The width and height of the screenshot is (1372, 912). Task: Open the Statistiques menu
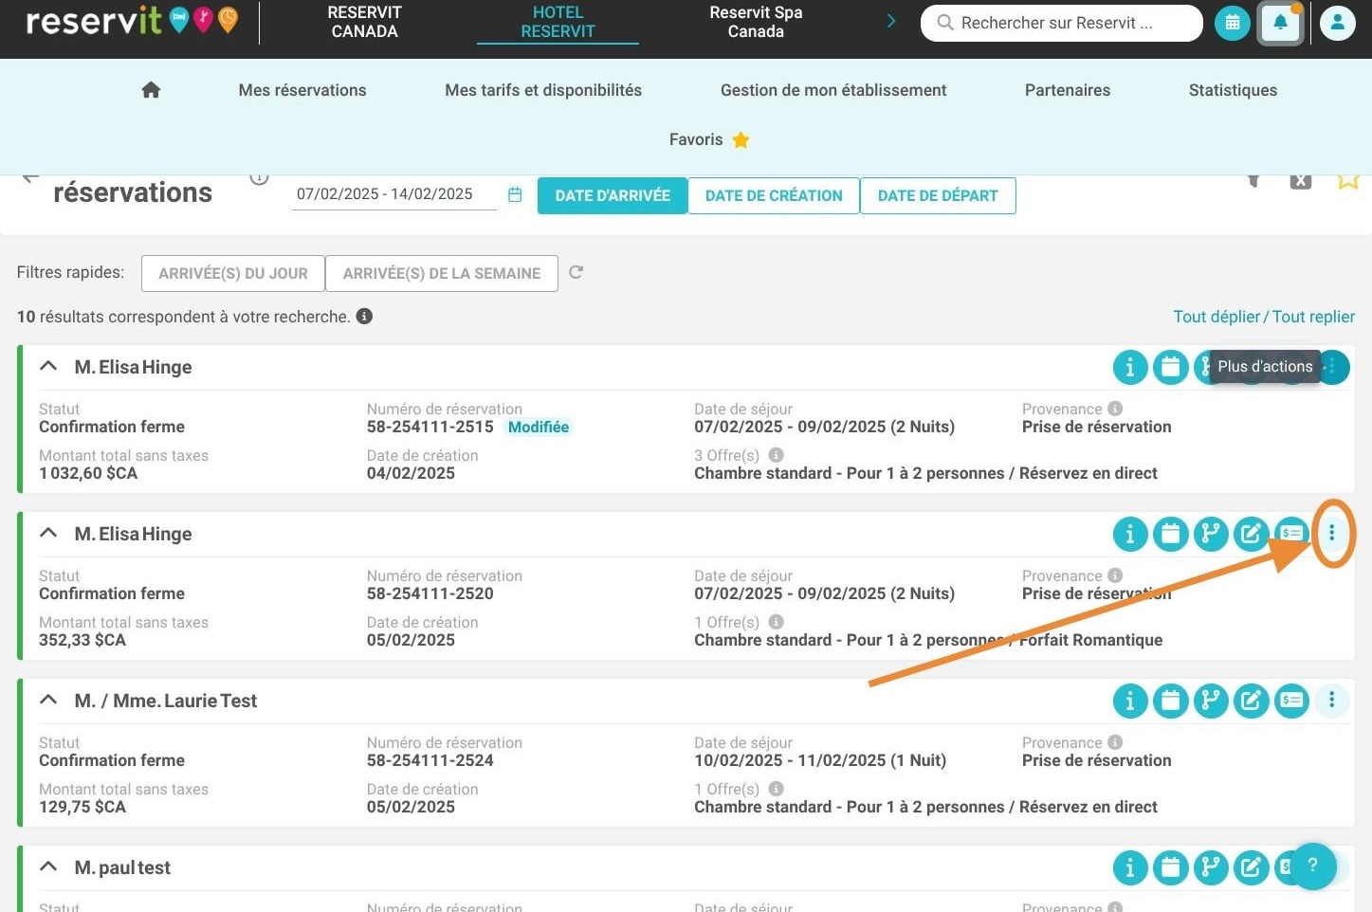click(1233, 90)
